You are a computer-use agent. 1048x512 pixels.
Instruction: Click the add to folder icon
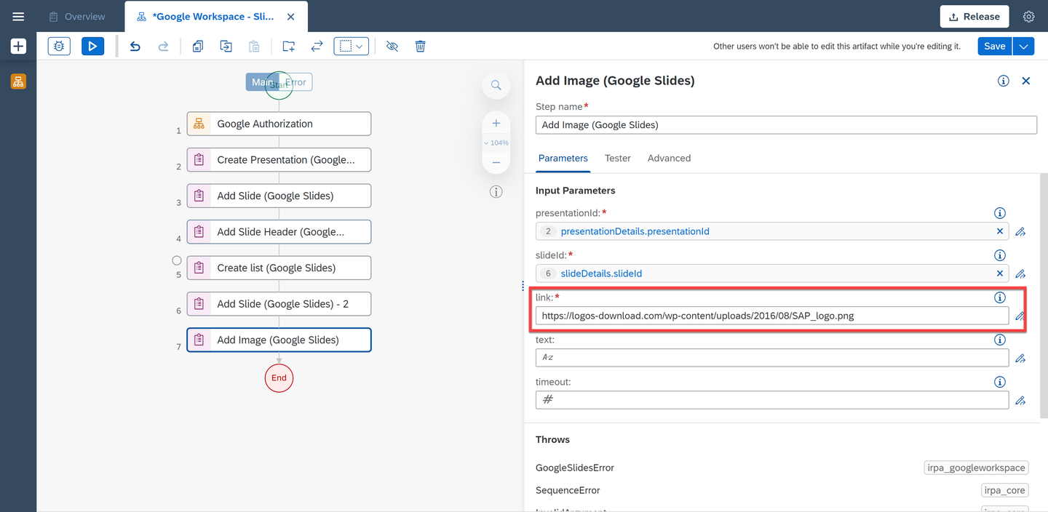pos(289,47)
